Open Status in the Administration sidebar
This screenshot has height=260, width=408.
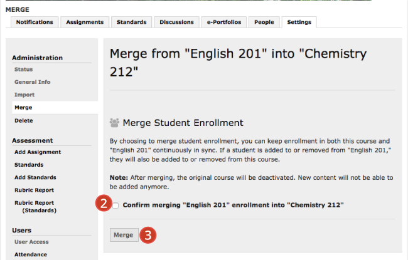[24, 70]
